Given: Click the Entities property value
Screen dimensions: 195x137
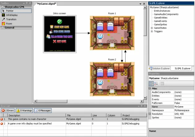Looking at the screenshot, I should (184, 96).
